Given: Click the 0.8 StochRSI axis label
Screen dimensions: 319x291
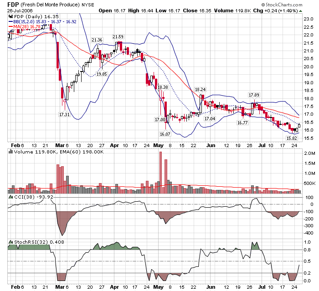Looking at the screenshot, I should [308, 250].
